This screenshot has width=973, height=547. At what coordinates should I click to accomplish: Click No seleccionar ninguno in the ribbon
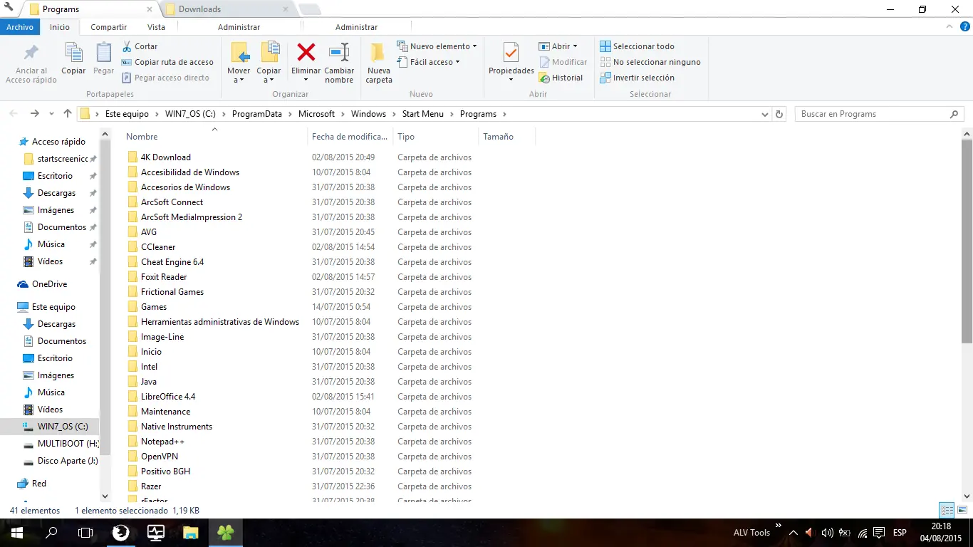(650, 62)
